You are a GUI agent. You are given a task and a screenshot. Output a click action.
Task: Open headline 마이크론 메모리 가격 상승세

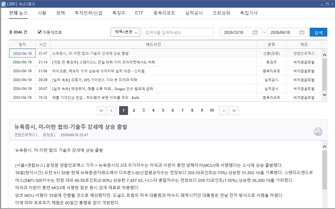coord(98,71)
